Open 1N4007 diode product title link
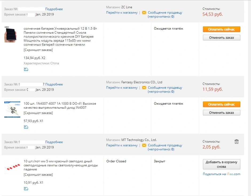 (x=60, y=105)
